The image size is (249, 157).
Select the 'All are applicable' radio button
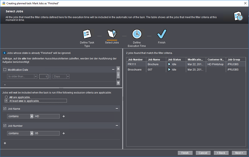click(x=6, y=97)
